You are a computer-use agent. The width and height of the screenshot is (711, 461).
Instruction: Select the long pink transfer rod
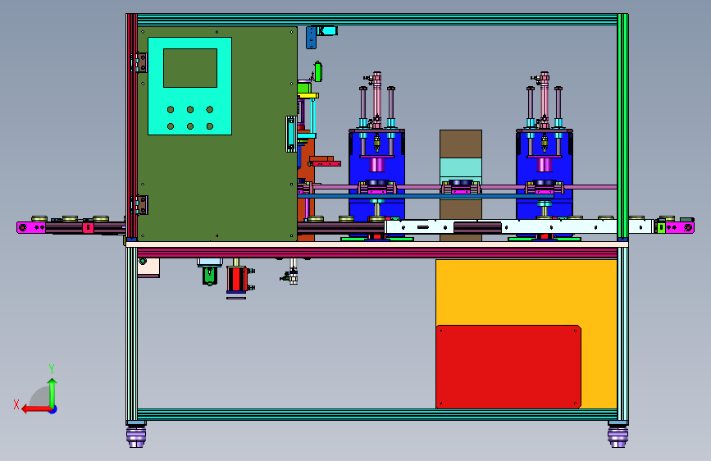[463, 186]
